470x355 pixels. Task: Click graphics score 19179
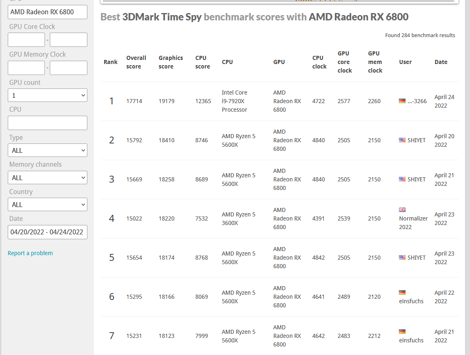click(166, 101)
